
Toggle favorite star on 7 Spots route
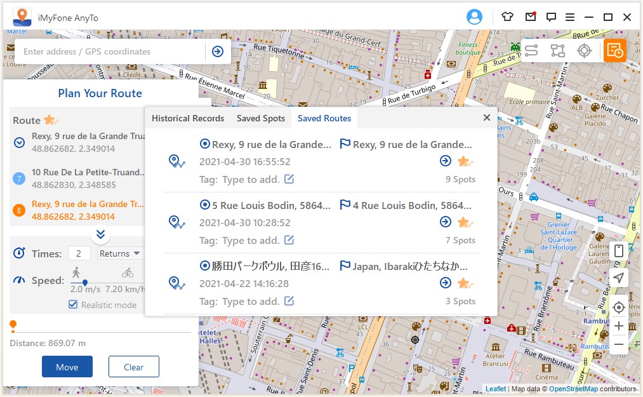[x=465, y=222]
